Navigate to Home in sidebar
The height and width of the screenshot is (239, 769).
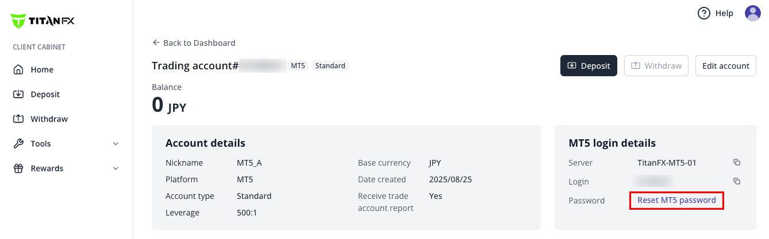(42, 70)
